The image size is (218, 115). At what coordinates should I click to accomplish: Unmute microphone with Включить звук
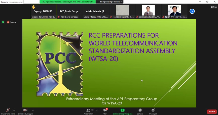[8, 111]
